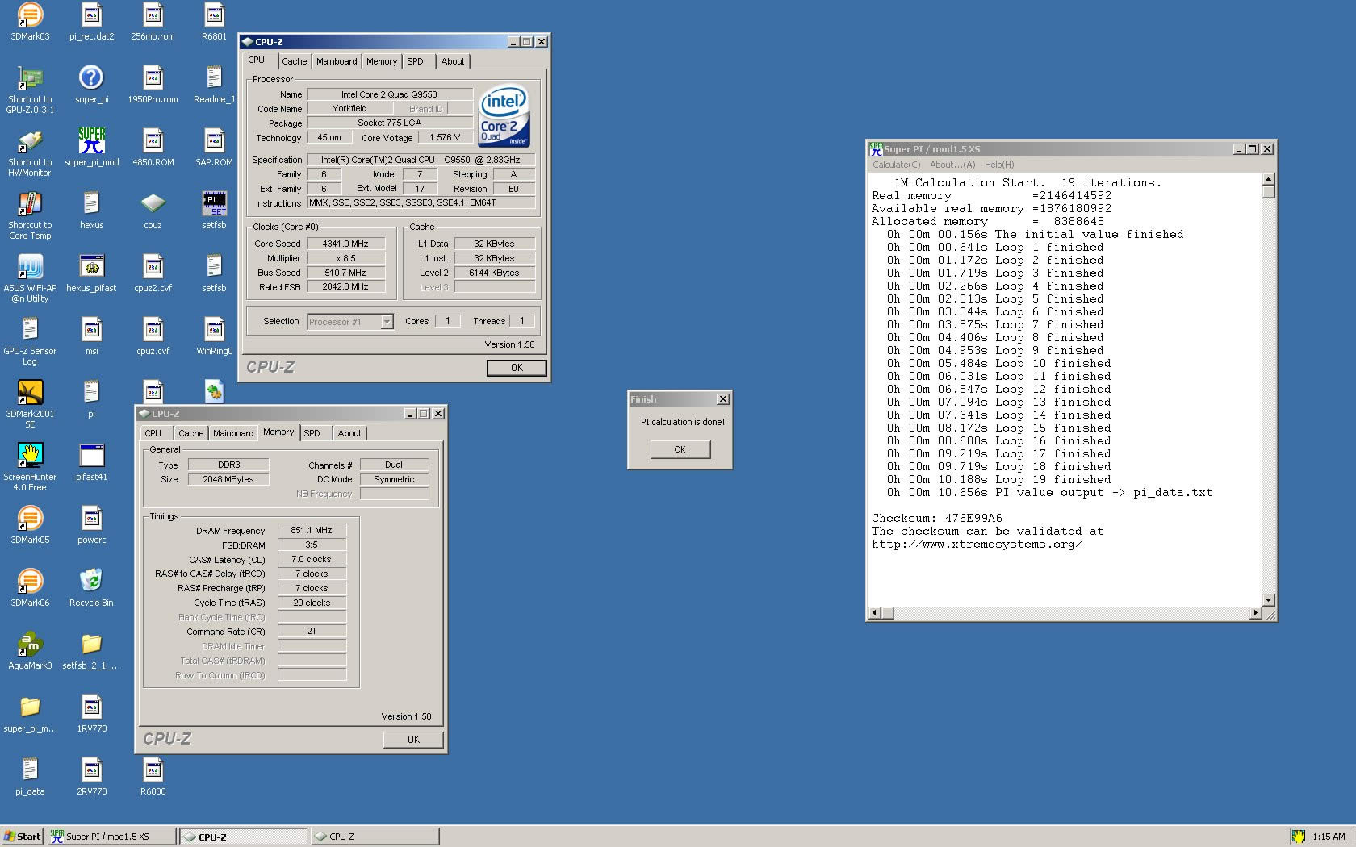The width and height of the screenshot is (1356, 847).
Task: Click OK in the top CPU-Z window
Action: click(517, 367)
